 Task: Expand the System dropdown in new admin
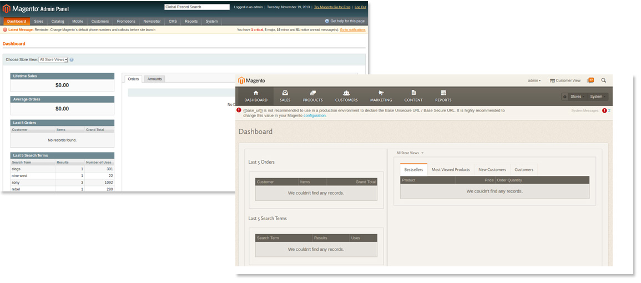[x=597, y=97]
